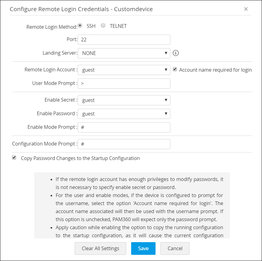This screenshot has height=261, width=262.
Task: Click the dialog title Customdevice heading
Action: pyautogui.click(x=81, y=9)
